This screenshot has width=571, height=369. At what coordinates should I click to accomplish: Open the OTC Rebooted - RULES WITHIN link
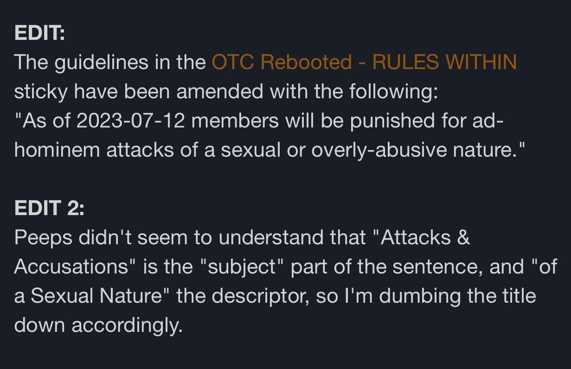click(364, 62)
